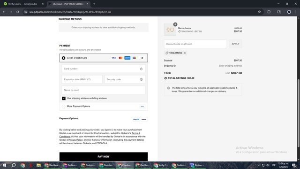This screenshot has width=300, height=169.
Task: Open the Chrome profile avatar icon
Action: (289, 12)
